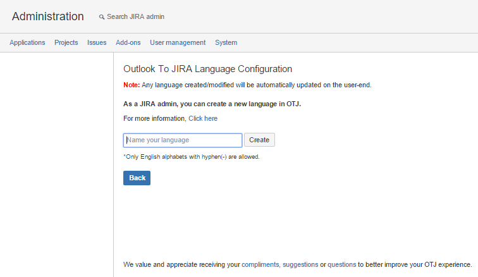Open the Applications menu tab

(27, 43)
